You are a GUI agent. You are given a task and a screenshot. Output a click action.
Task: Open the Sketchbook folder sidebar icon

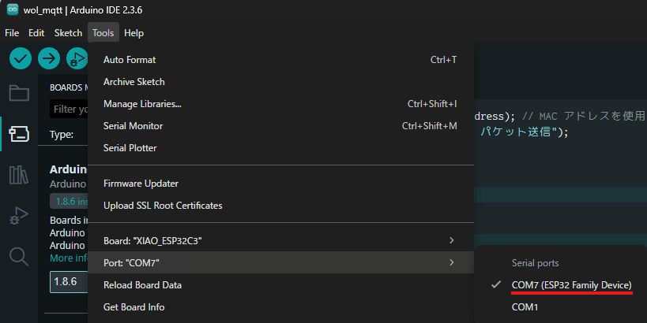[19, 93]
